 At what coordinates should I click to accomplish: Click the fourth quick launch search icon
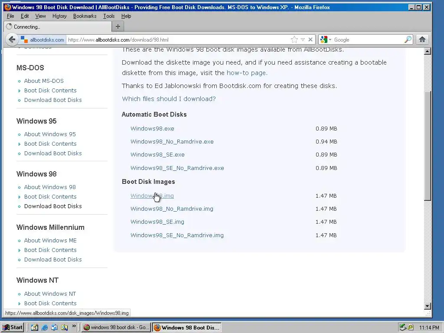click(64, 327)
